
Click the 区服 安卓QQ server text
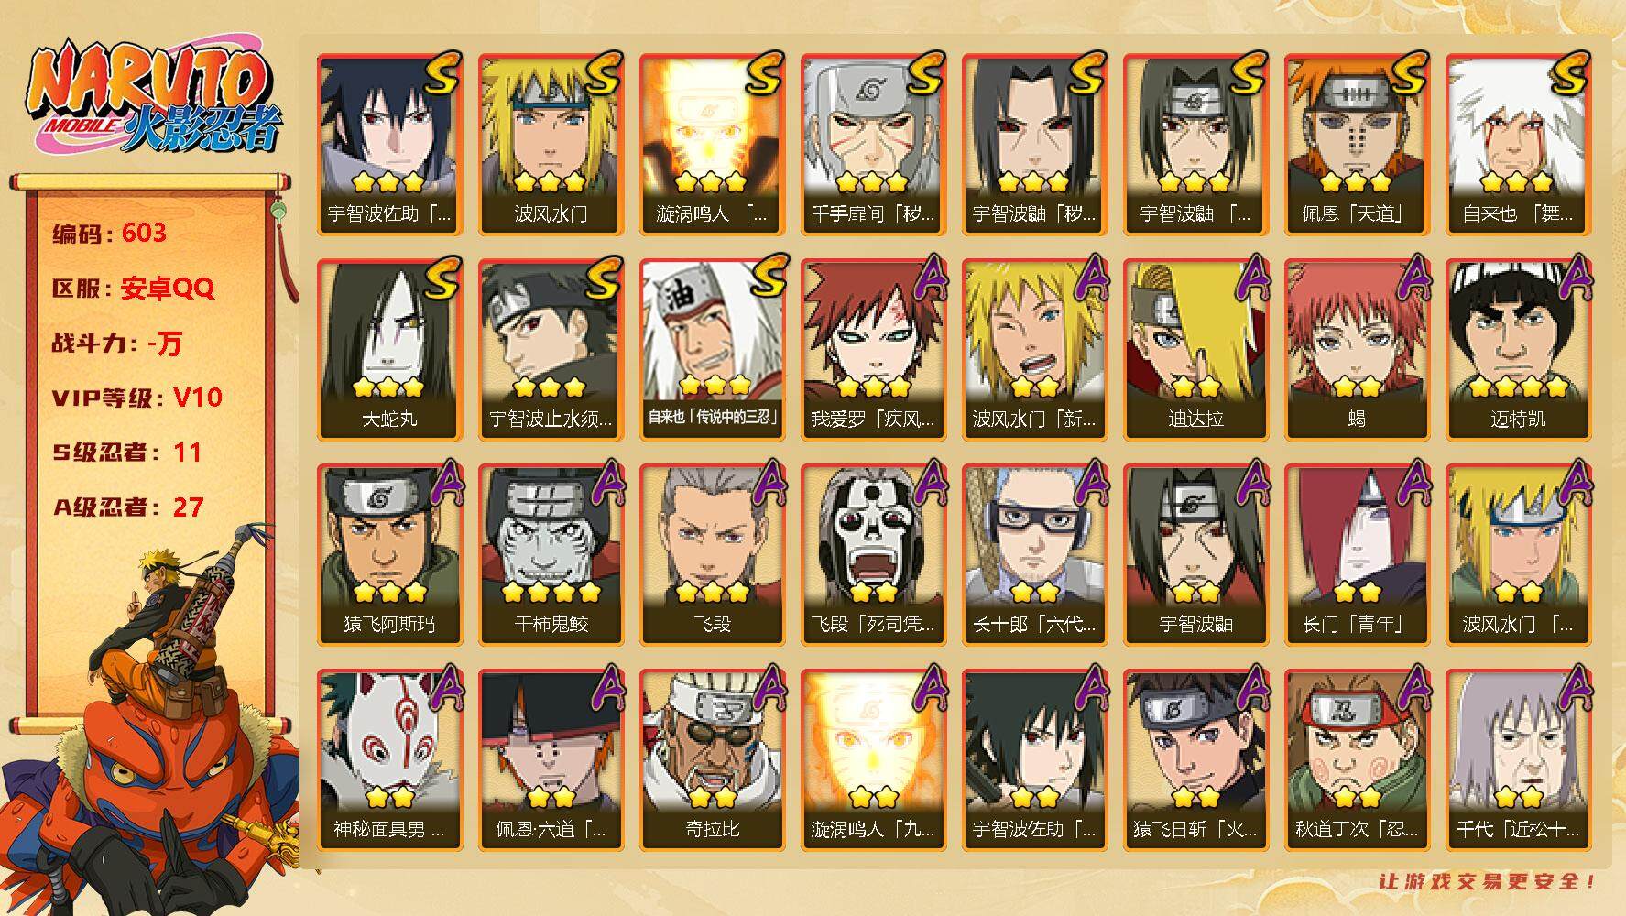coord(134,289)
